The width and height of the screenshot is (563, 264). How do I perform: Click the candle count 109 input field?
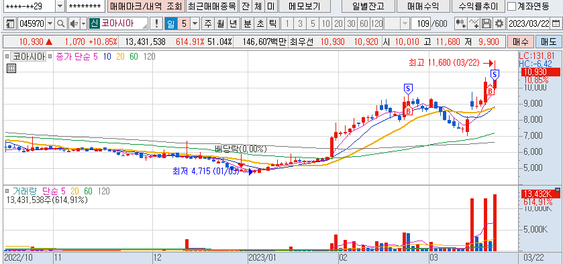point(421,24)
